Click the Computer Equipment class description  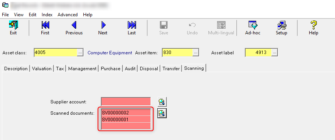click(110, 53)
